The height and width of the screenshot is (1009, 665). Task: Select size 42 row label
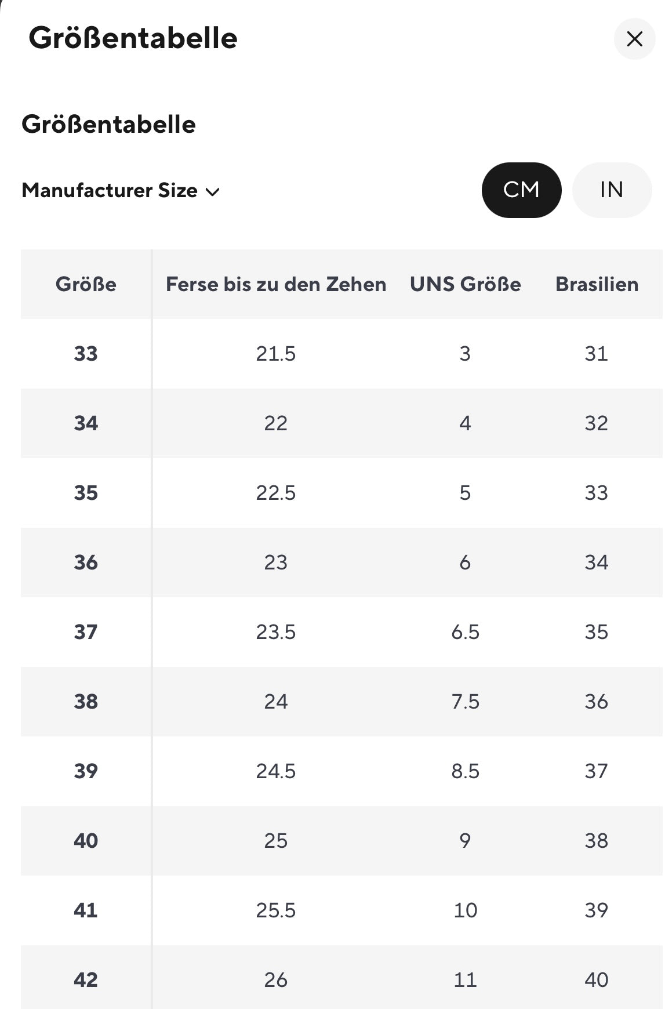pos(86,980)
